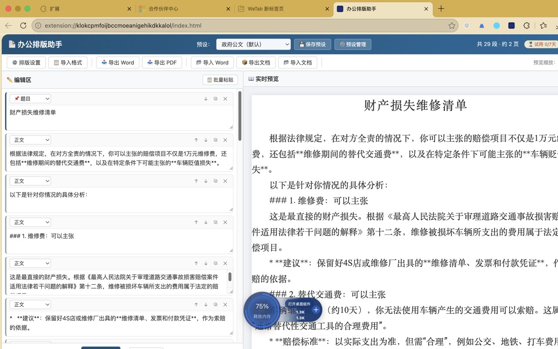This screenshot has width=558, height=349.
Task: Open the 题目 block type dropdown
Action: coord(31,99)
